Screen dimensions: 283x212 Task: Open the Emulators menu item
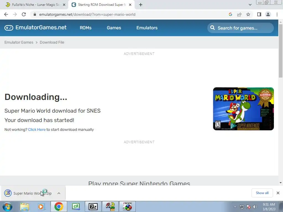pyautogui.click(x=147, y=28)
